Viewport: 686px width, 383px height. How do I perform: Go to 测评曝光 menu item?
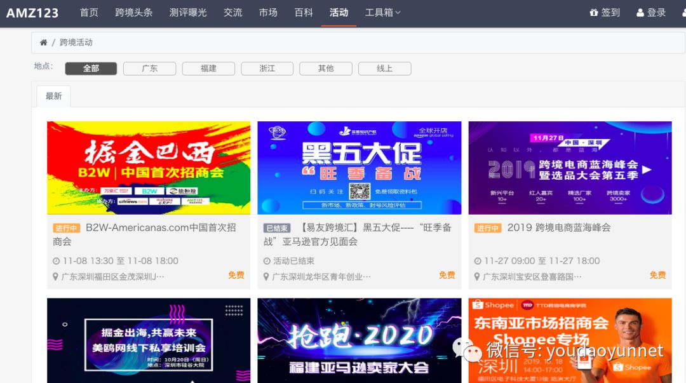188,13
